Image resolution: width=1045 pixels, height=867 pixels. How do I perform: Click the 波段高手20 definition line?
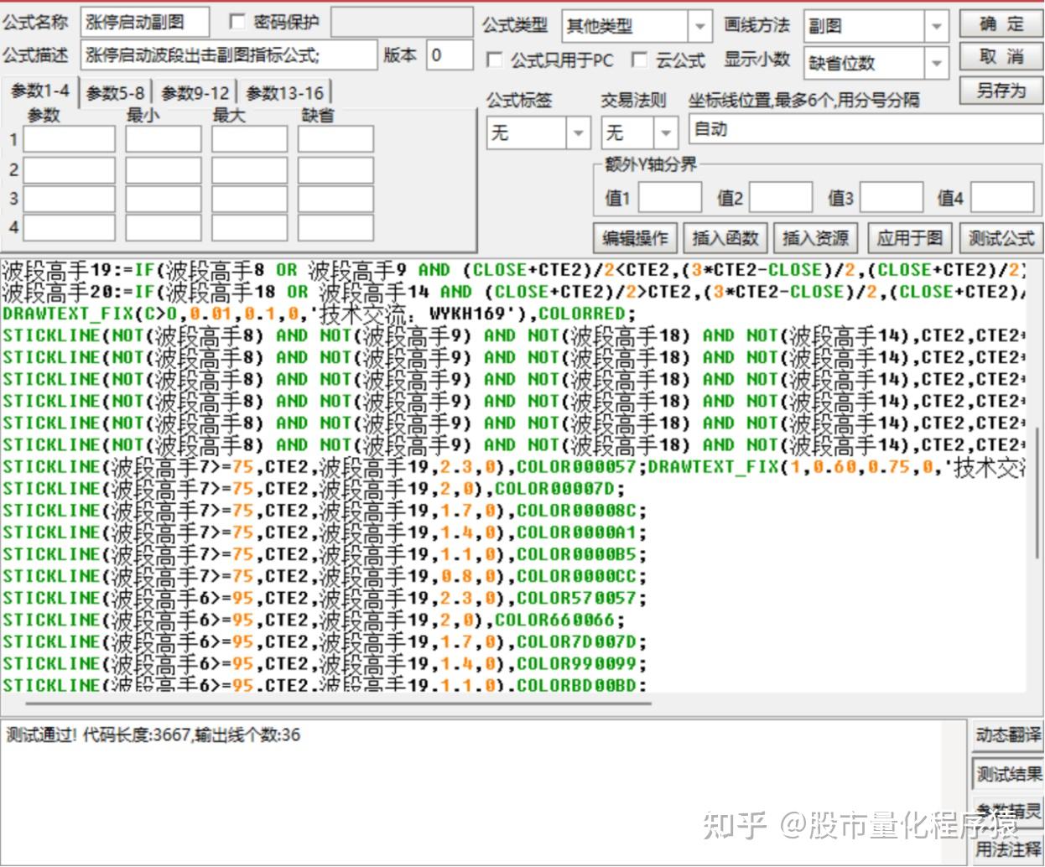(x=514, y=292)
